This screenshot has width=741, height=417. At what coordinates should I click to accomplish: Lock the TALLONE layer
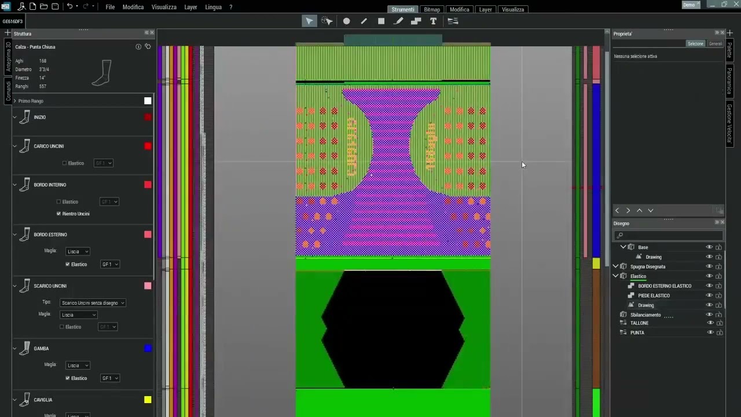click(718, 323)
